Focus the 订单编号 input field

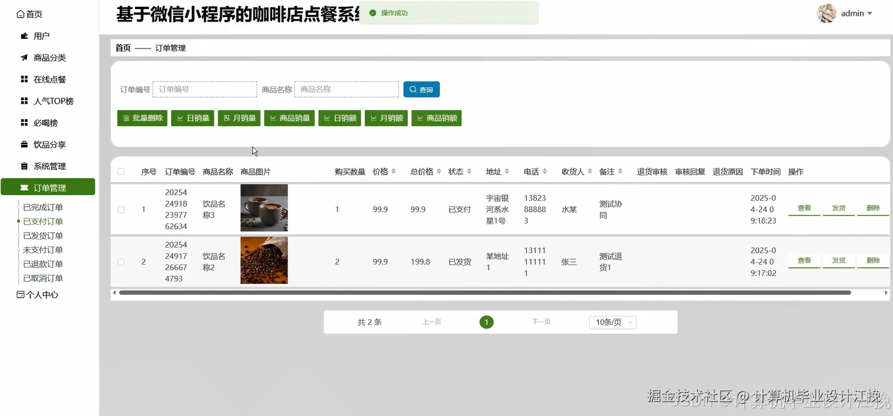(205, 89)
